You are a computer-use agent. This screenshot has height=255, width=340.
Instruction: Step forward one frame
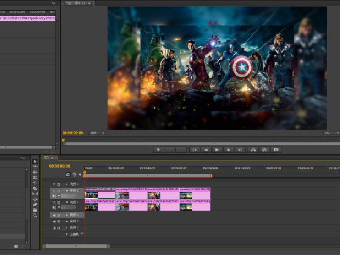pyautogui.click(x=228, y=150)
